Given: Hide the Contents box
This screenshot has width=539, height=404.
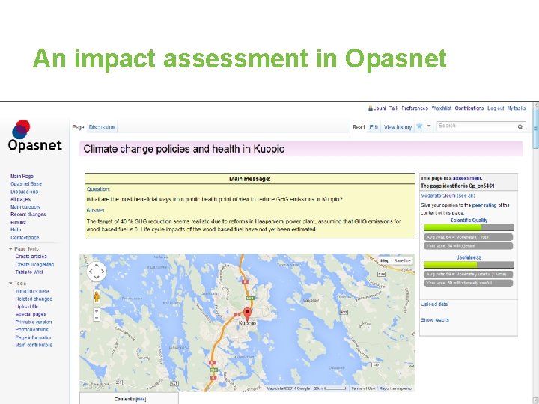Looking at the screenshot, I should pos(141,400).
